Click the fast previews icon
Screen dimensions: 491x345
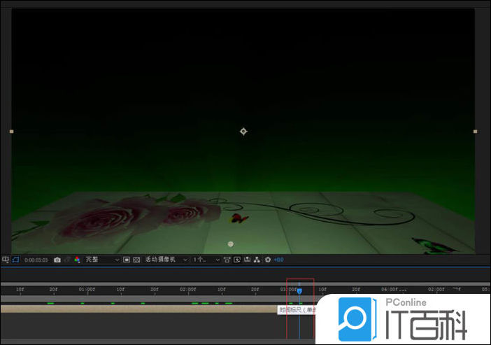point(237,260)
